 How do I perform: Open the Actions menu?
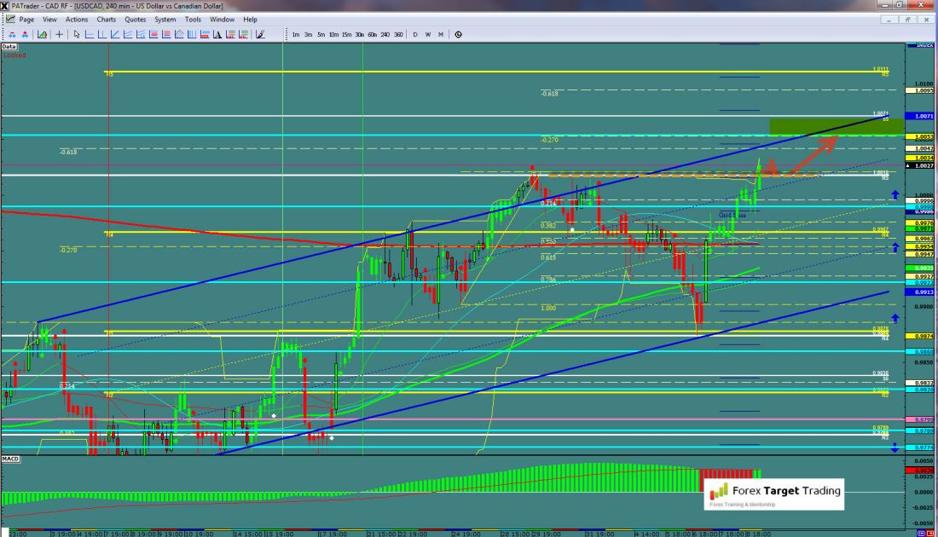point(77,19)
